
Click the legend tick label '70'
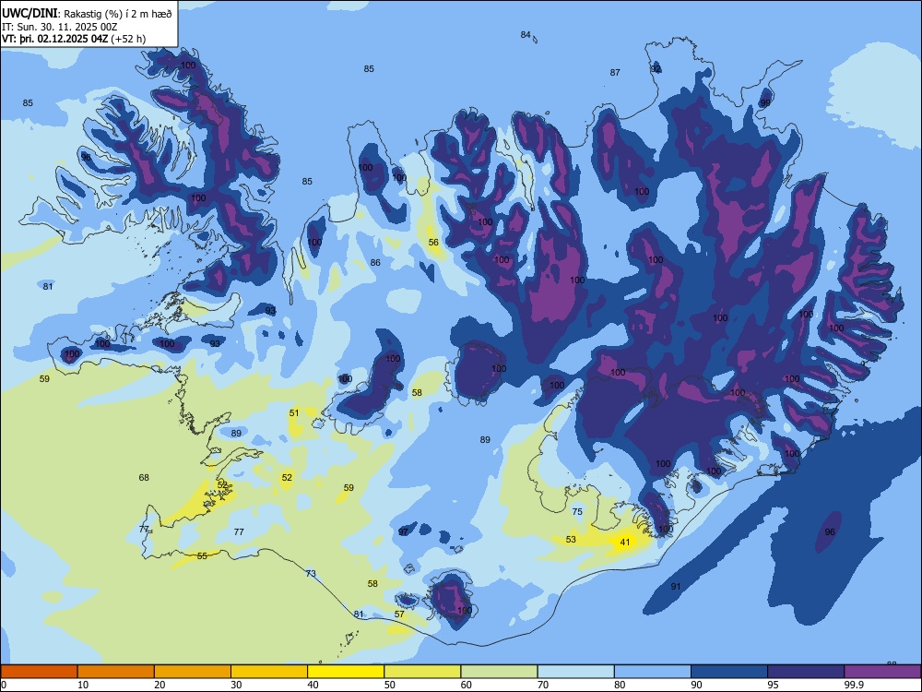(543, 685)
